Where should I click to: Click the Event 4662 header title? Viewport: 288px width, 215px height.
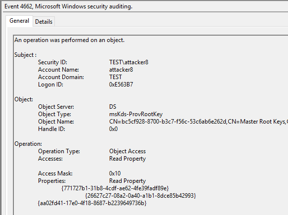(x=68, y=6)
